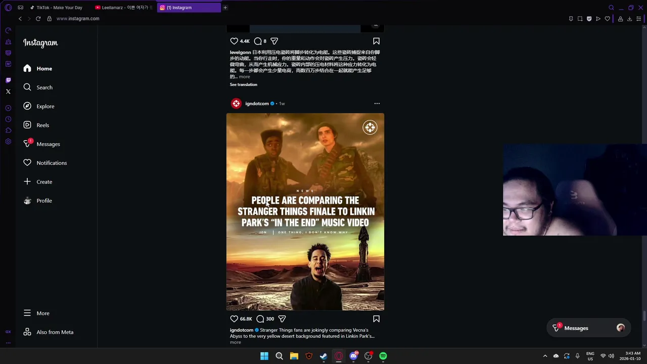Image resolution: width=647 pixels, height=364 pixels.
Task: Open a new browser tab
Action: point(225,8)
